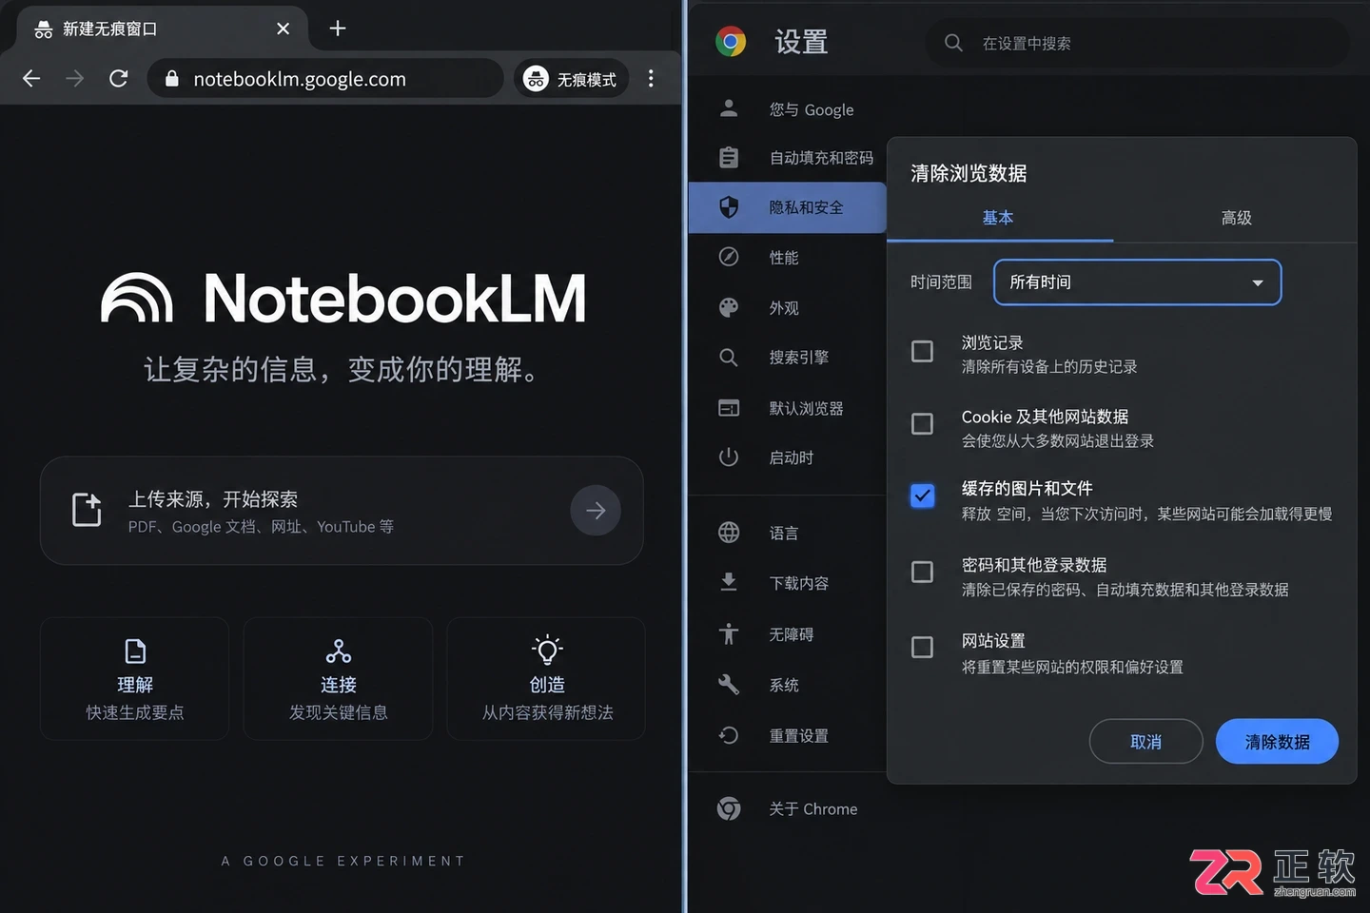
Task: Click the 将重置某些网站的权限和偏好设置 description
Action: click(x=1072, y=668)
